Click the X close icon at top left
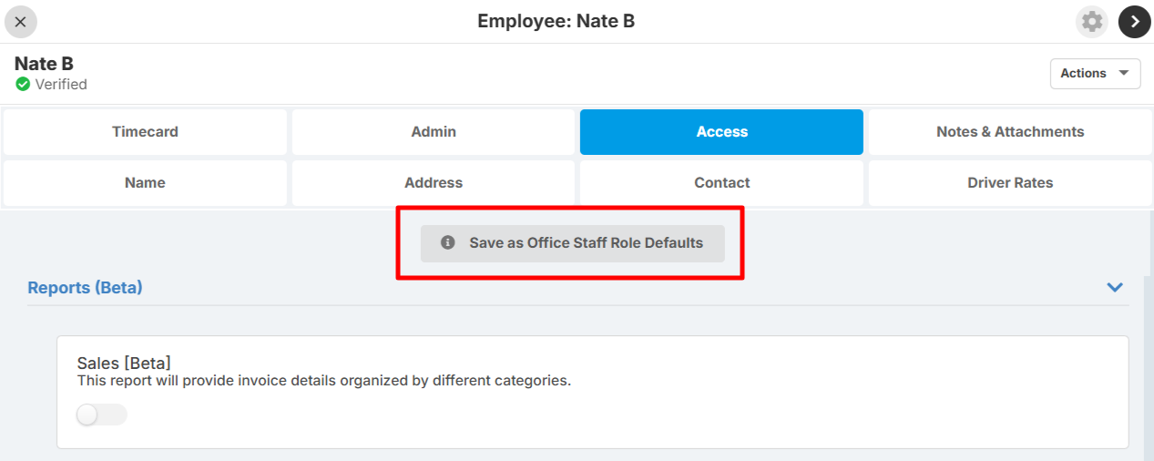The height and width of the screenshot is (461, 1154). tap(20, 22)
